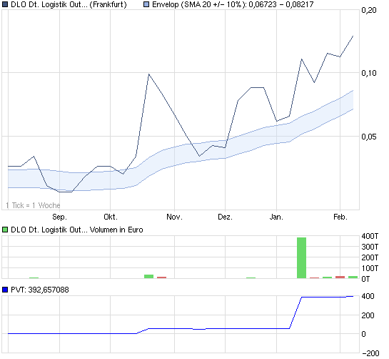Click the 400 PVT axis value

click(x=368, y=296)
